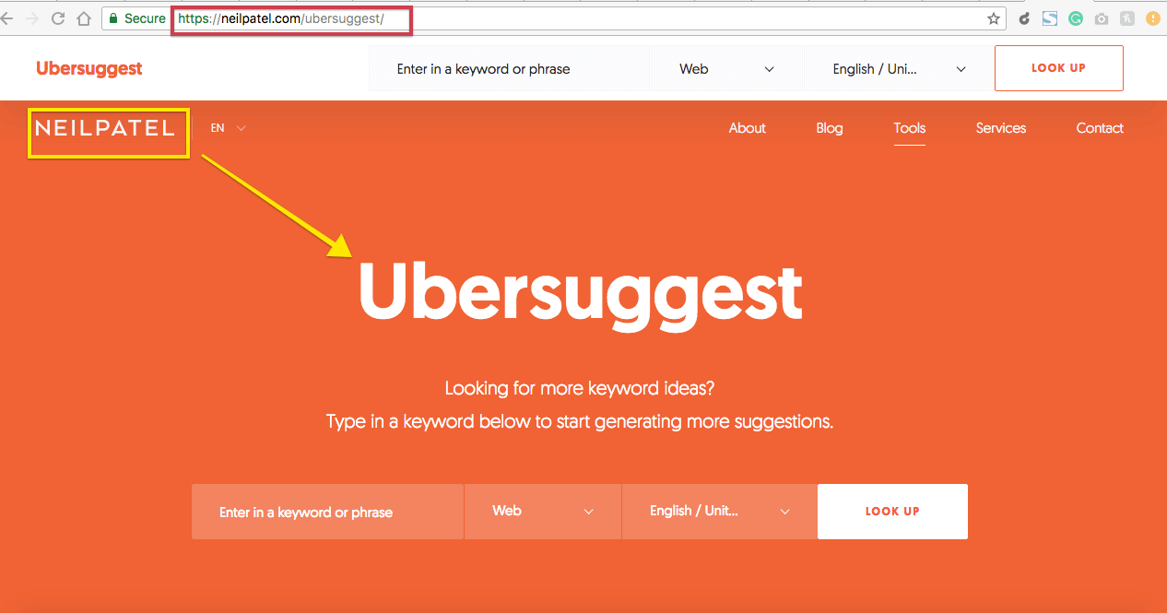Image resolution: width=1167 pixels, height=613 pixels.
Task: Open the header English language dropdown
Action: (899, 68)
